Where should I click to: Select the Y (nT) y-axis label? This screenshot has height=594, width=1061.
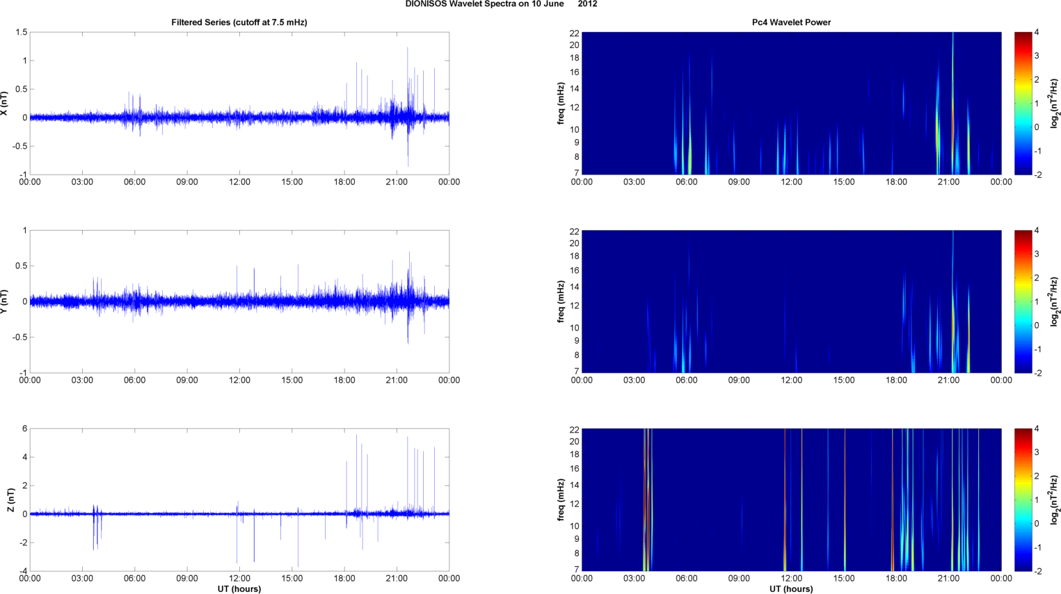coord(5,301)
